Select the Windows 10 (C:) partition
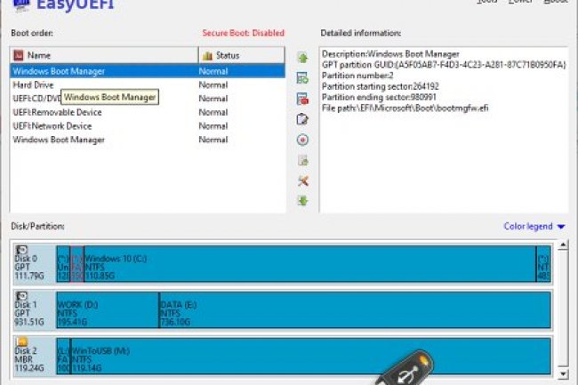 point(310,264)
